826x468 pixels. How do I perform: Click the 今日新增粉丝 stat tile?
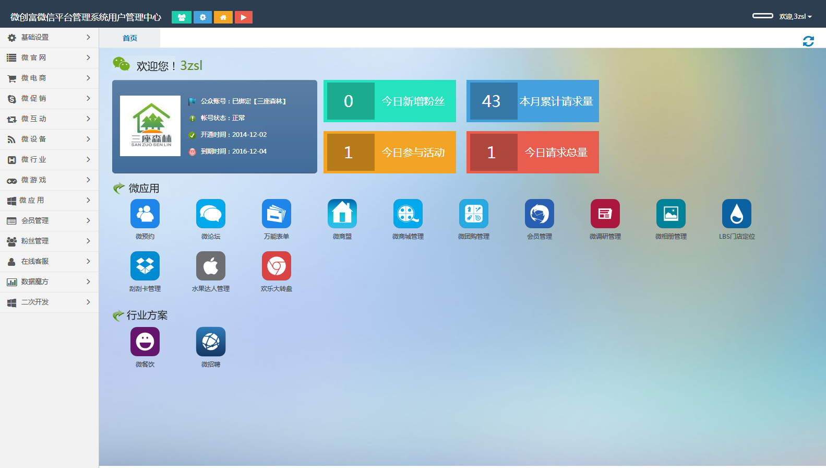coord(389,101)
